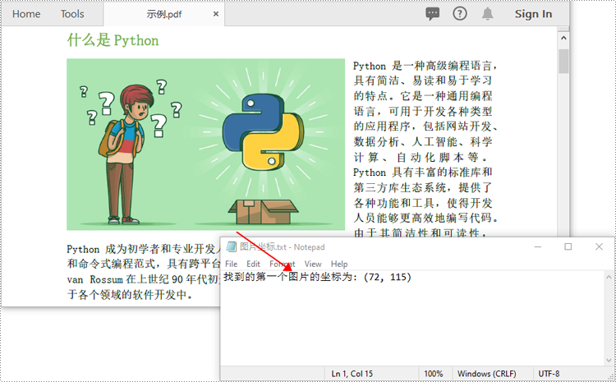Click the Python illustration image in the PDF
The width and height of the screenshot is (616, 382).
point(206,145)
